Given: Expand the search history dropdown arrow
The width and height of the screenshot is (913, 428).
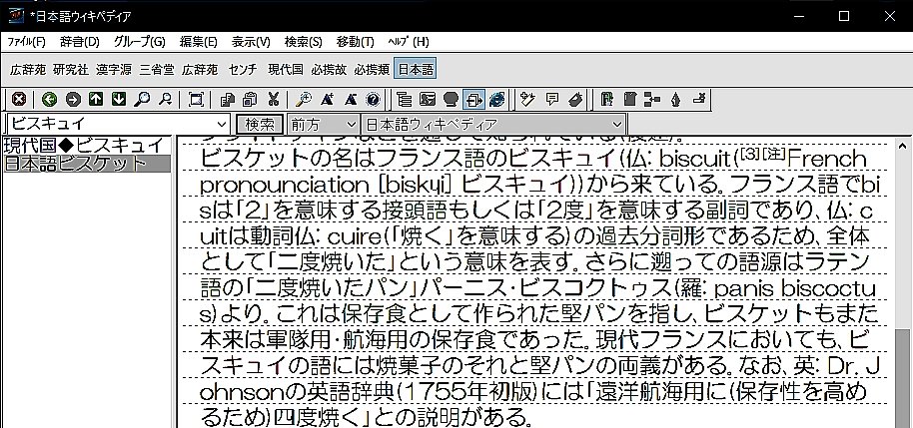Looking at the screenshot, I should coord(222,124).
